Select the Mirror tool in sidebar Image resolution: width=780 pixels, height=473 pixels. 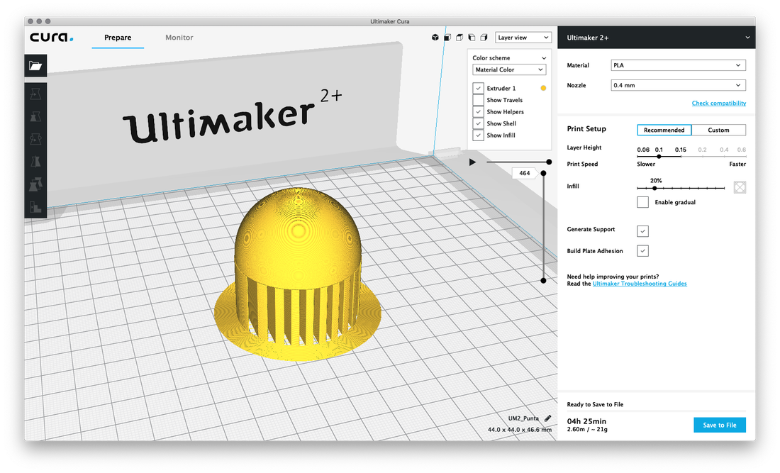tap(35, 162)
